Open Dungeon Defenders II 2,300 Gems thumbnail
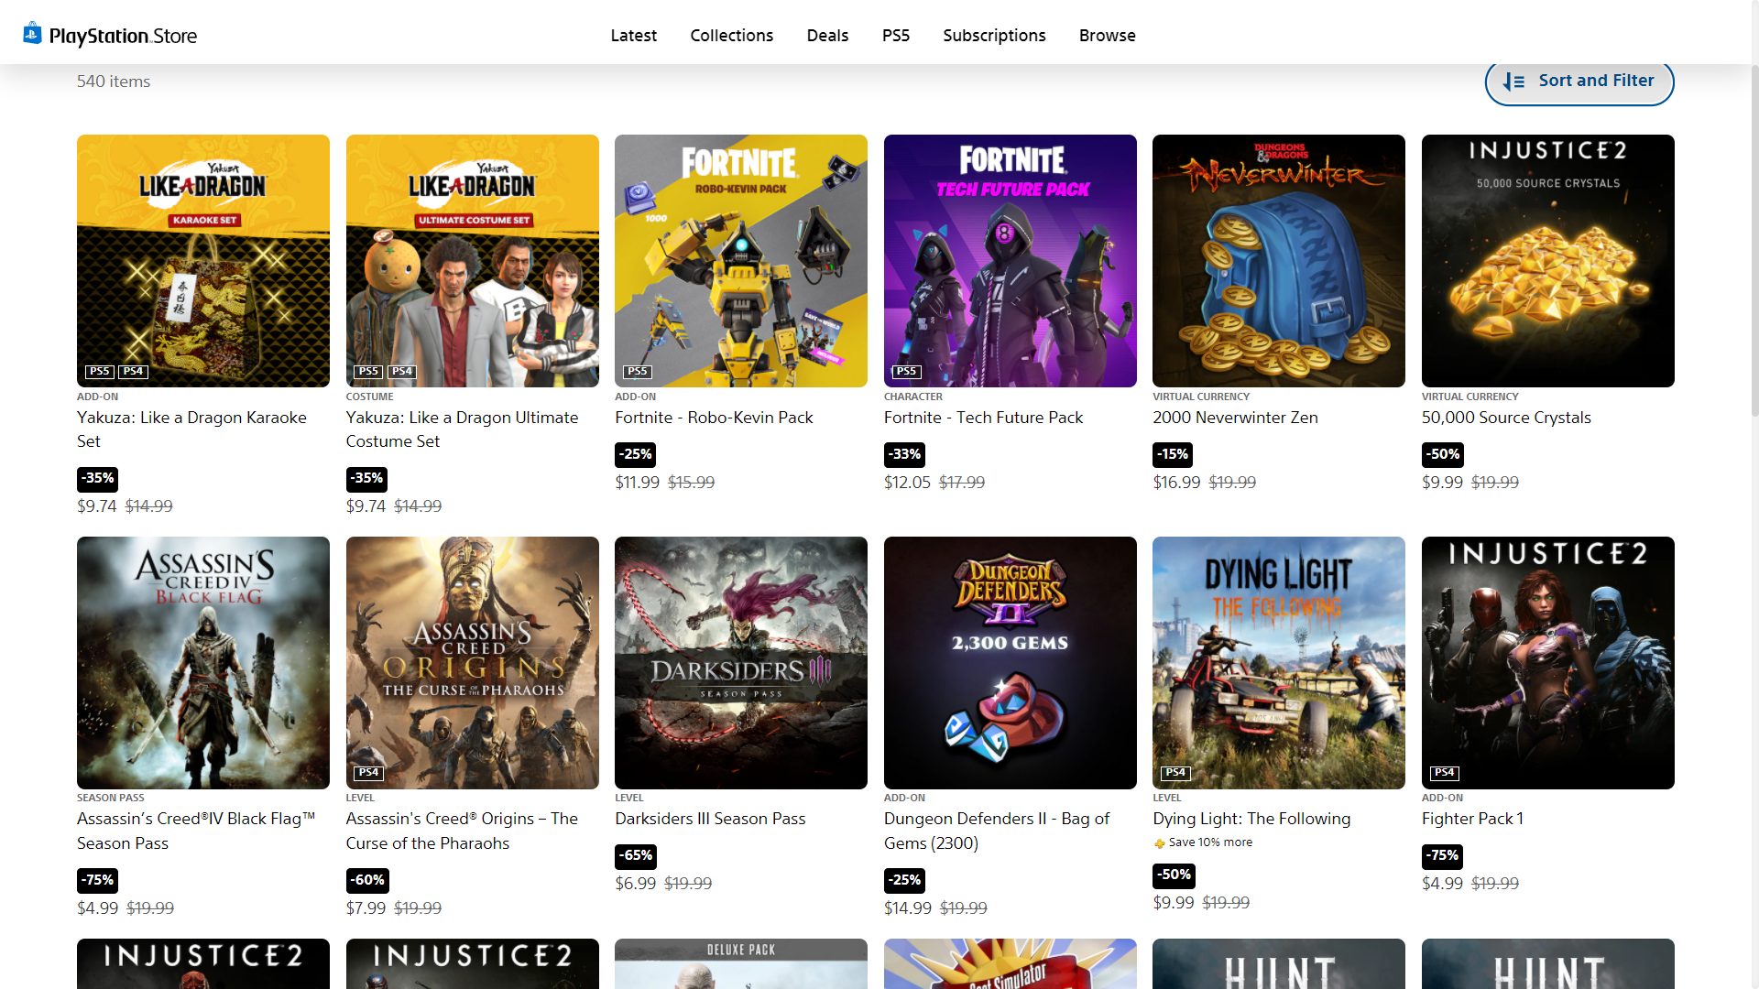1759x989 pixels. [x=1010, y=663]
